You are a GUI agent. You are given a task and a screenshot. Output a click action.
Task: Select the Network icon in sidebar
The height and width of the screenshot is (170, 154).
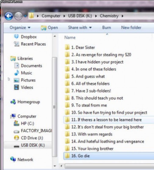click(13, 159)
